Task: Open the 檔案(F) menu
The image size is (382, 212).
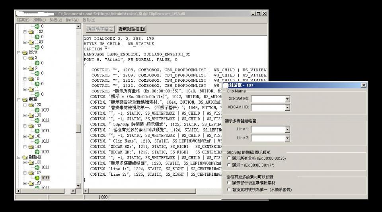Action: click(x=23, y=20)
